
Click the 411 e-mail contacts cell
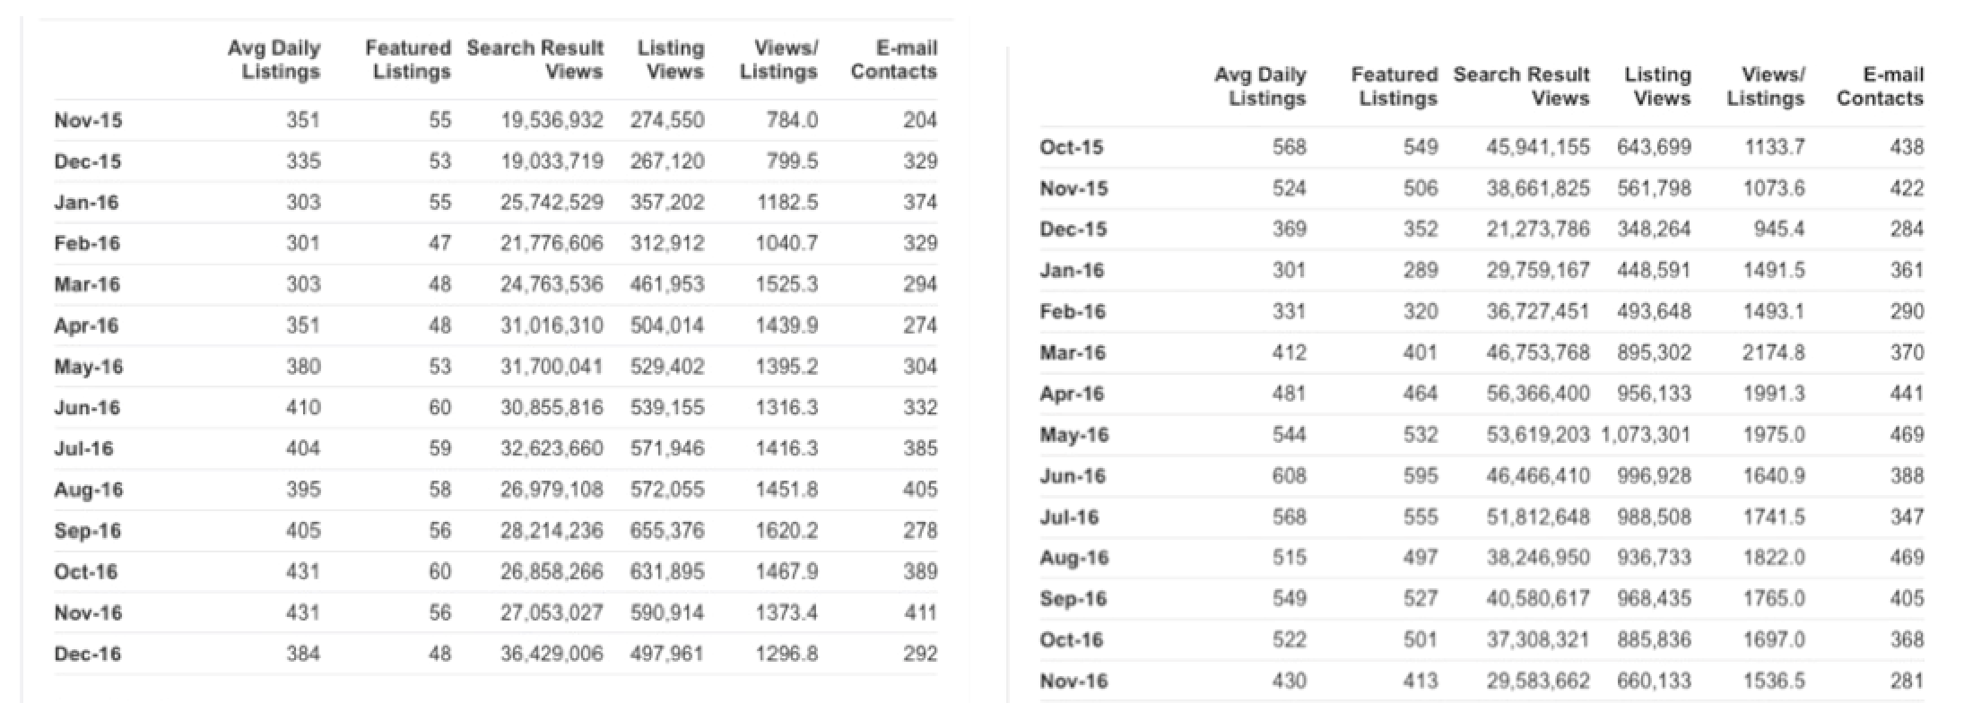point(920,613)
